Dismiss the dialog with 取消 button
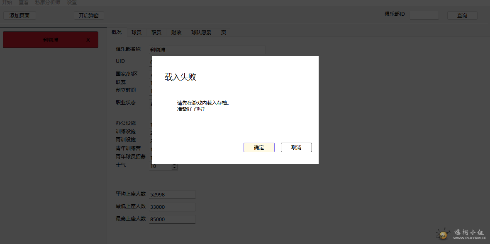490x244 pixels. [x=296, y=147]
